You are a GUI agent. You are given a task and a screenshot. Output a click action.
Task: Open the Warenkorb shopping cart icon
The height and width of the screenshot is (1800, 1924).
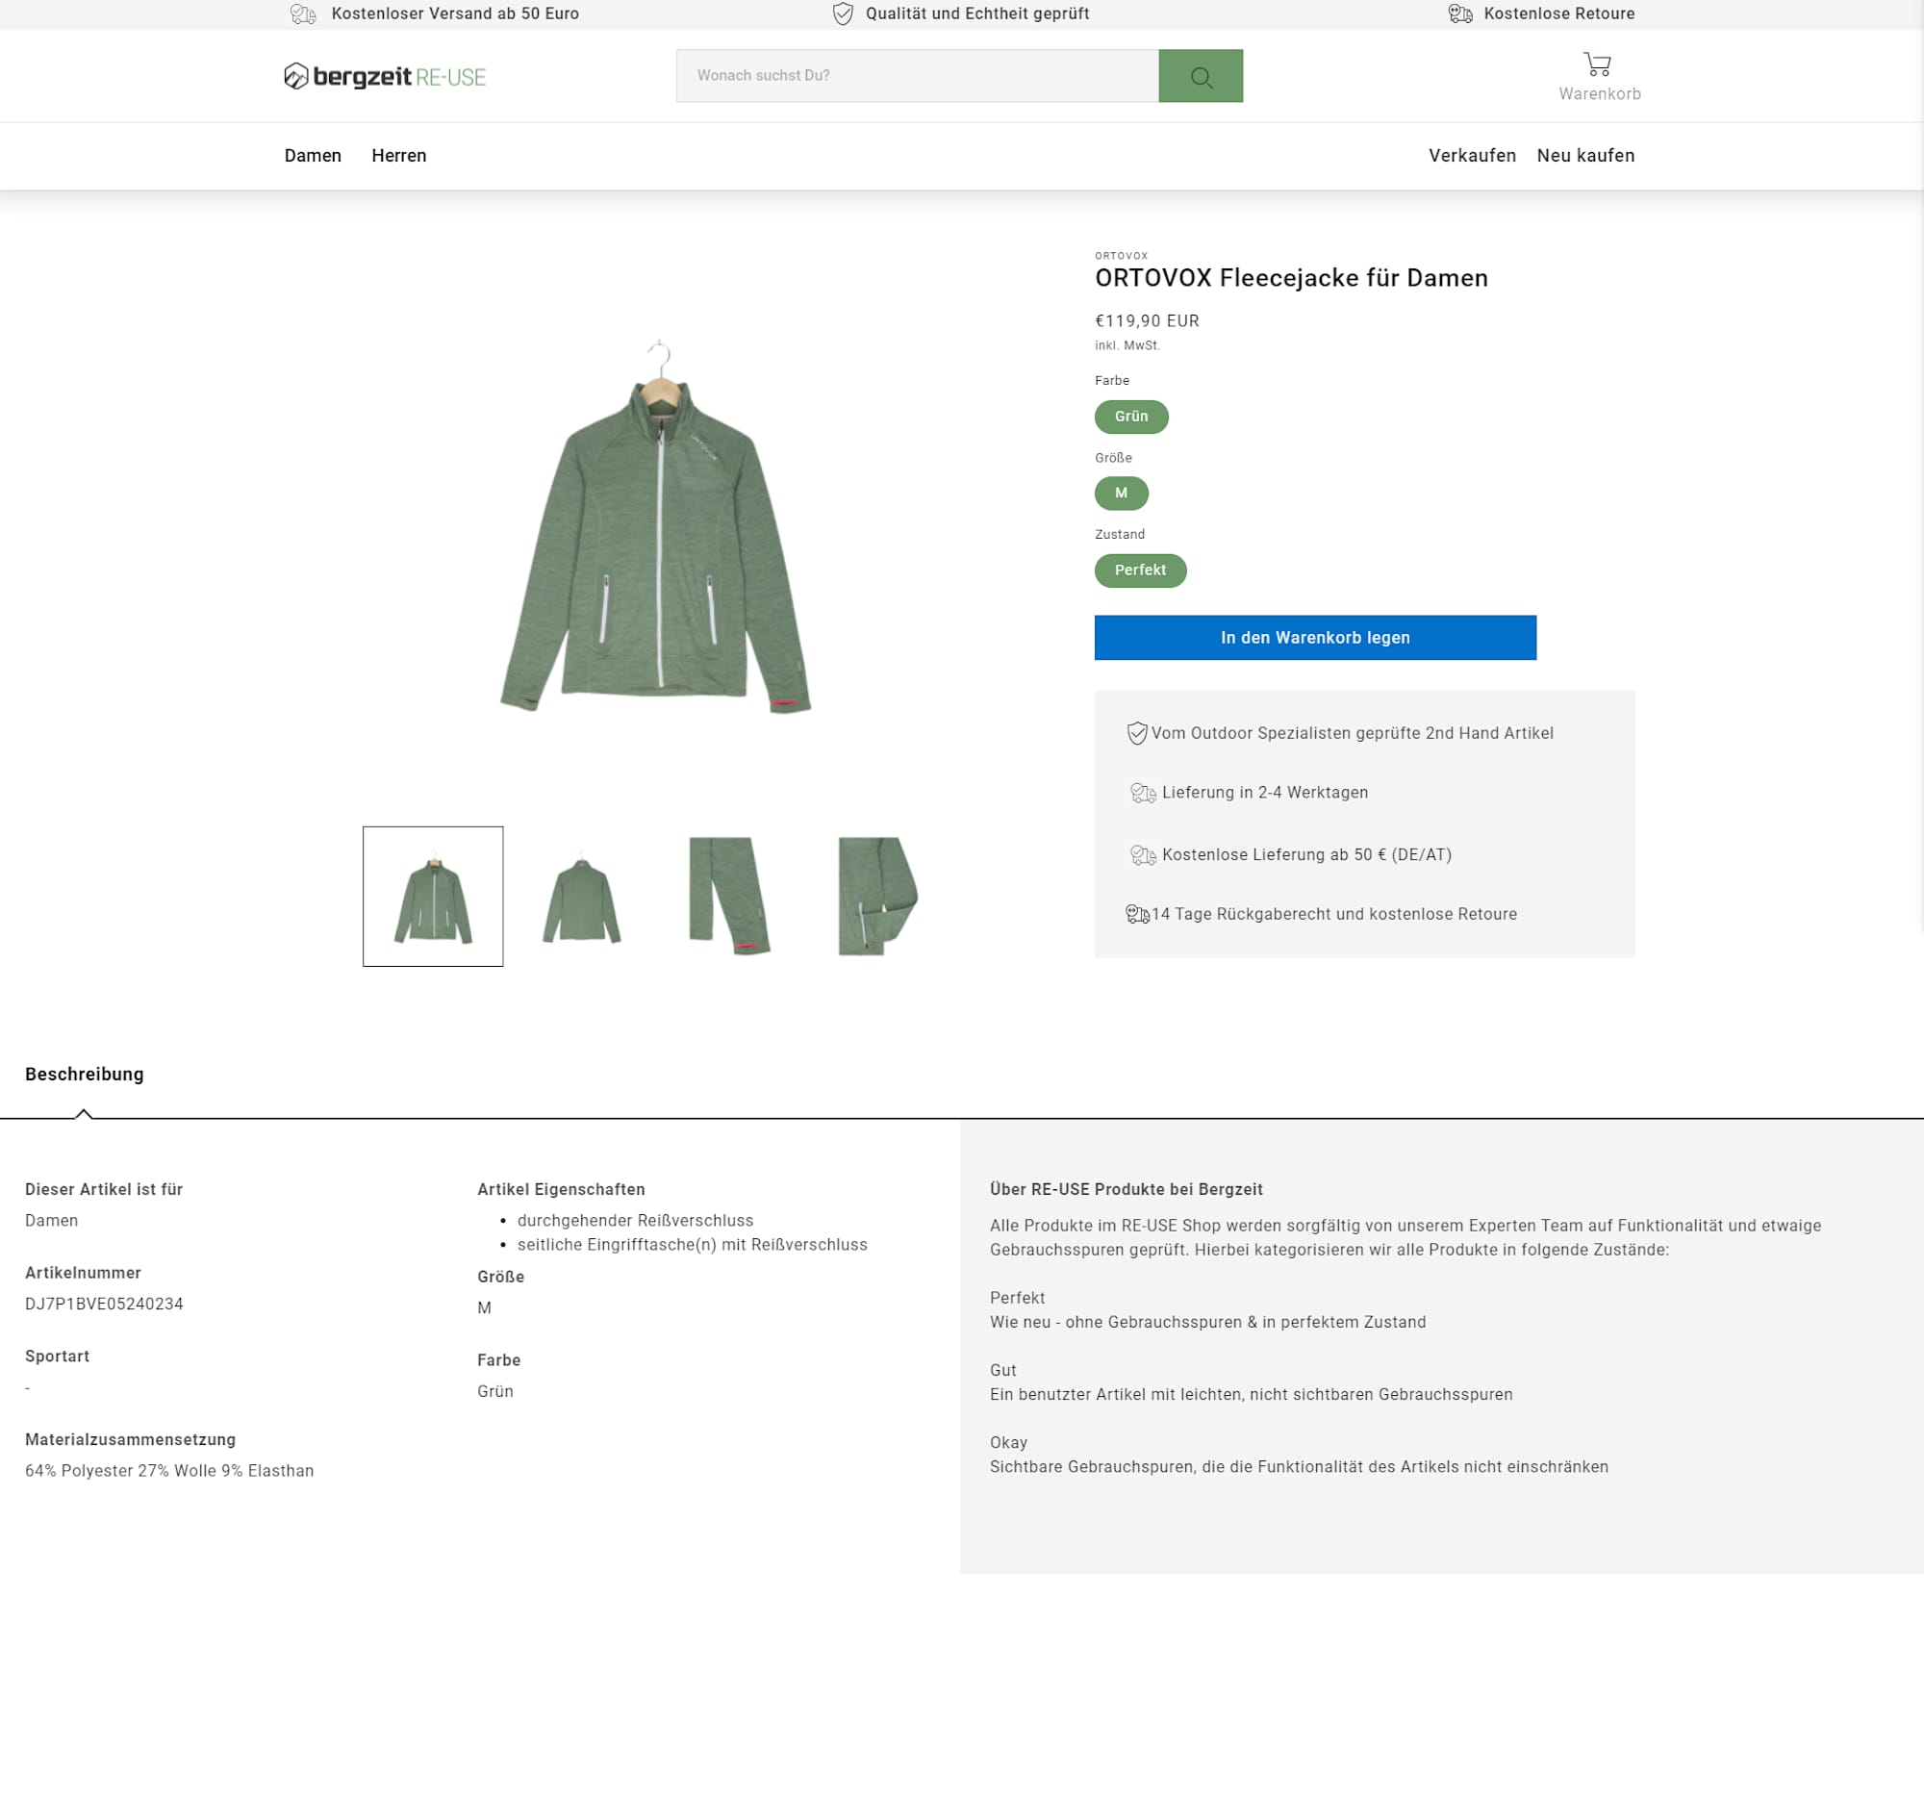coord(1597,64)
